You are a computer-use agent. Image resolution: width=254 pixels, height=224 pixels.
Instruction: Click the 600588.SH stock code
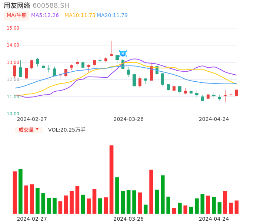pos(51,6)
